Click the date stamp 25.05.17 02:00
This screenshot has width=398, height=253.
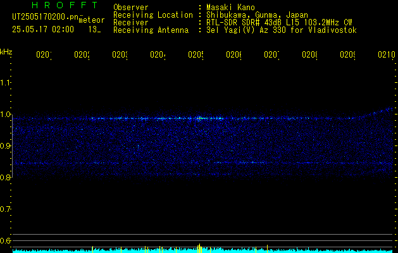43,30
